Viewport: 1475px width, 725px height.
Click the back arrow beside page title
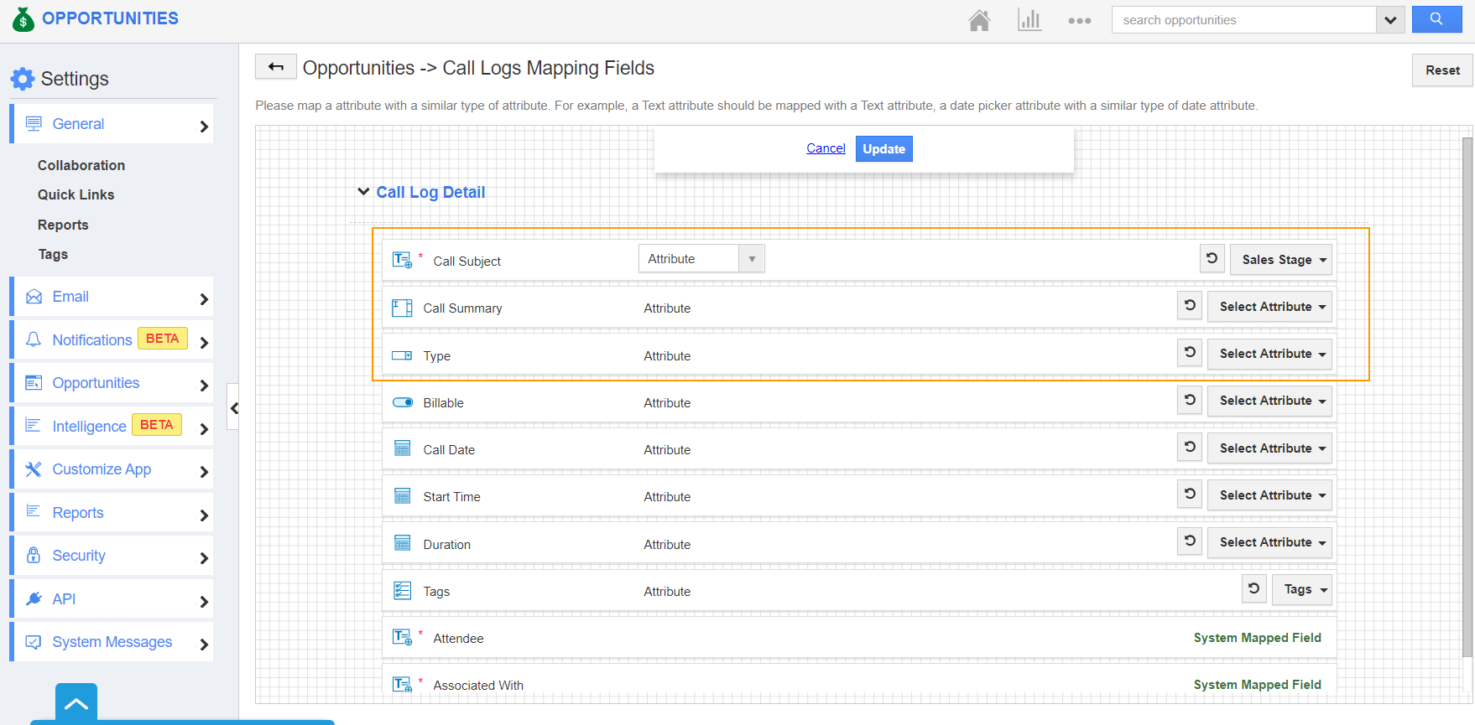(x=275, y=67)
